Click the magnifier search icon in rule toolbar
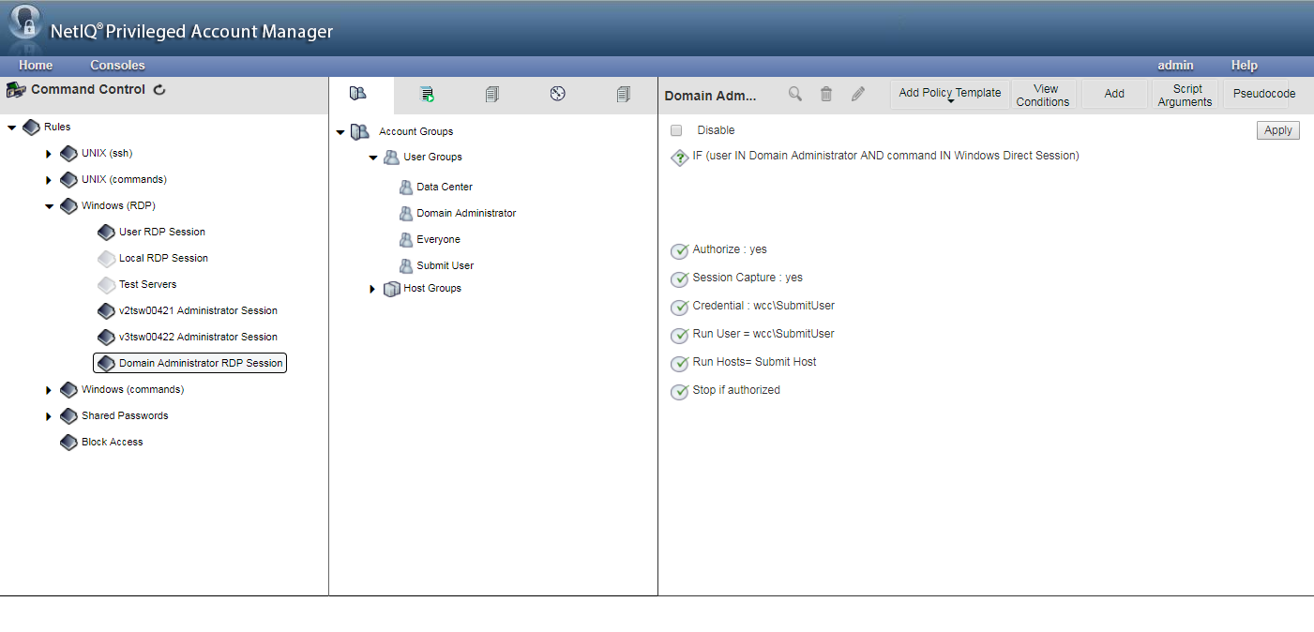This screenshot has width=1314, height=632. 795,94
